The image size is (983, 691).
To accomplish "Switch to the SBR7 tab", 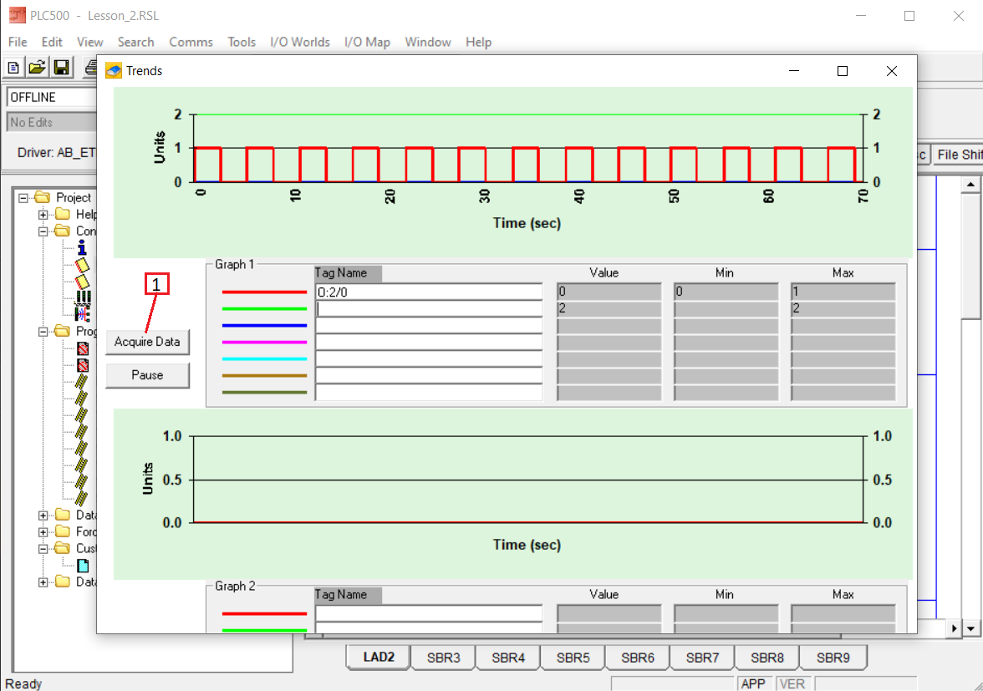I will point(702,658).
